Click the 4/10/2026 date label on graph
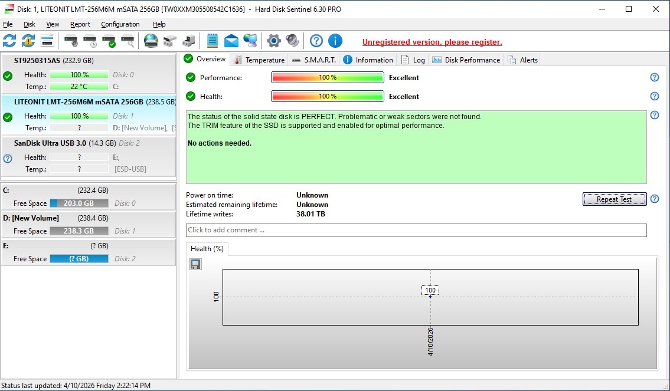The height and width of the screenshot is (391, 670). [430, 341]
